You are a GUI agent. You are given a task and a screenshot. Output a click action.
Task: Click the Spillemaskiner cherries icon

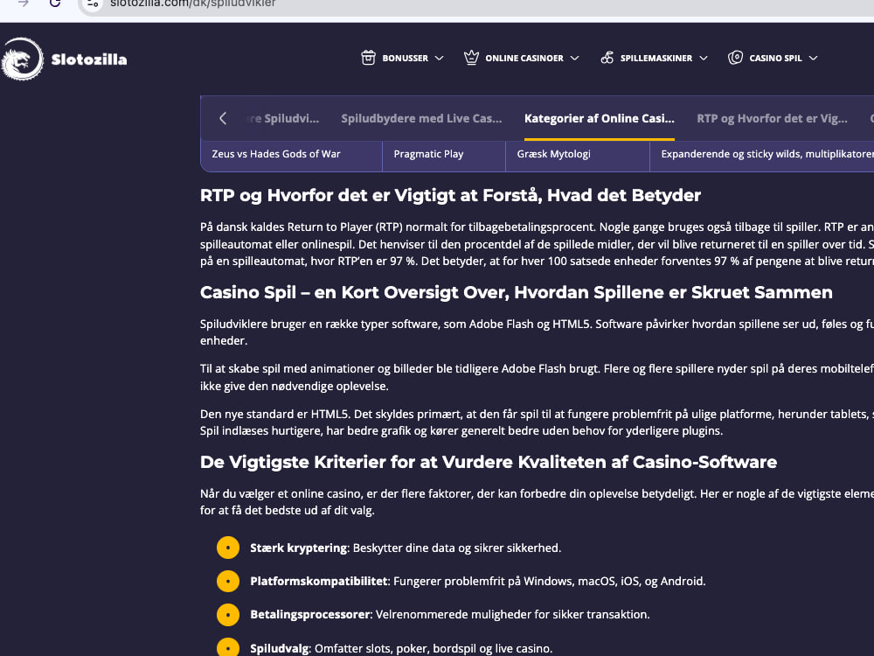point(607,58)
